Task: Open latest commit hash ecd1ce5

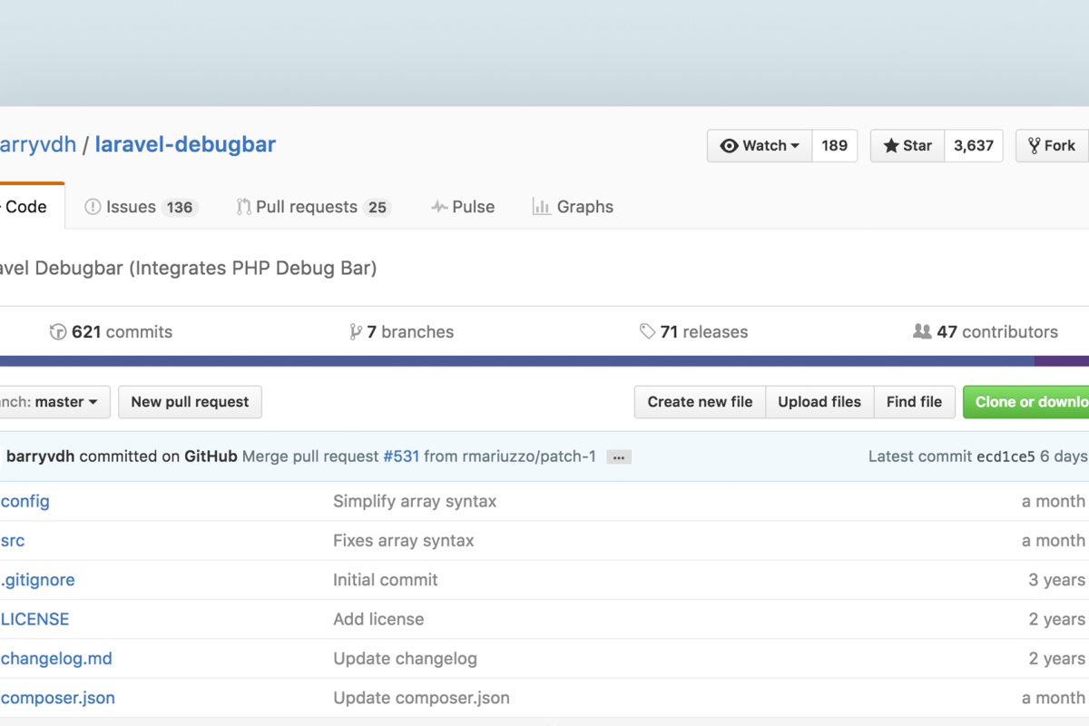Action: click(x=1006, y=456)
